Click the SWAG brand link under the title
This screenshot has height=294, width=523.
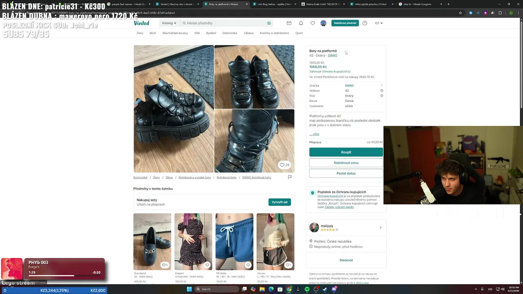click(x=332, y=56)
